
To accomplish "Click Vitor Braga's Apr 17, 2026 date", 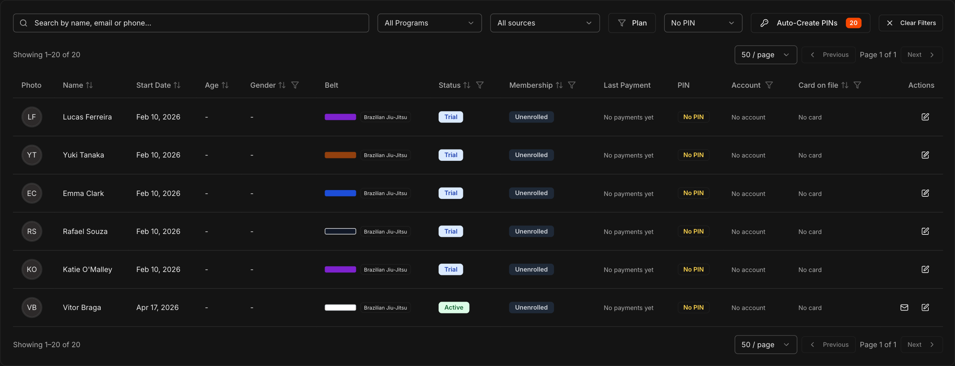I will point(157,308).
